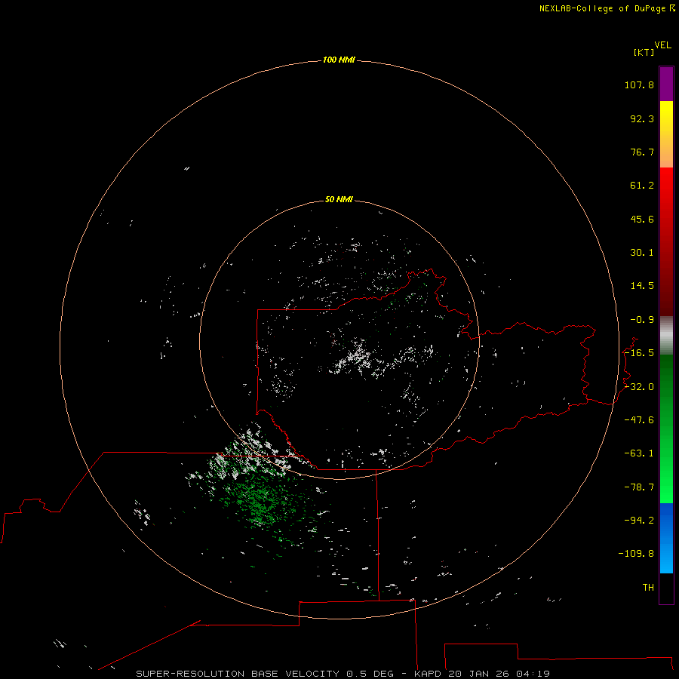Click the 45.6 velocity scale value
Image resolution: width=679 pixels, height=679 pixels.
(x=642, y=219)
